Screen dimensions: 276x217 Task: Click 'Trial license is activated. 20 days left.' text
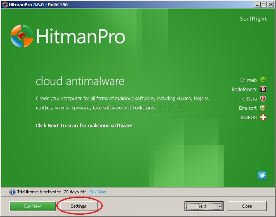coord(52,192)
